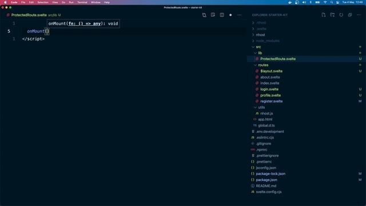Screen dimensions: 366x206
Task: Open profile.svelte file
Action: point(270,96)
